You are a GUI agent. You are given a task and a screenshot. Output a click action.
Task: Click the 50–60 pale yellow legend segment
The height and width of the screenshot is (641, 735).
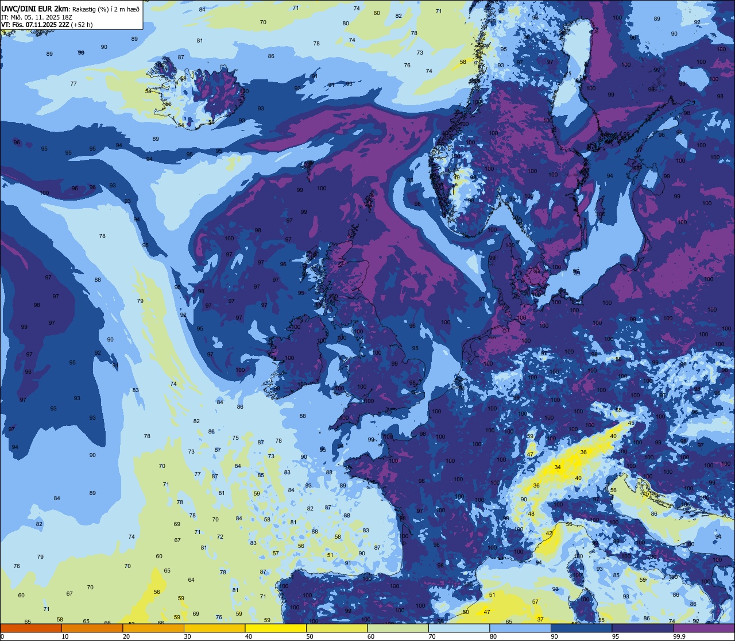click(336, 628)
